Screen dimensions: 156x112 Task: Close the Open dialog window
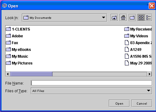pyautogui.click(x=152, y=6)
